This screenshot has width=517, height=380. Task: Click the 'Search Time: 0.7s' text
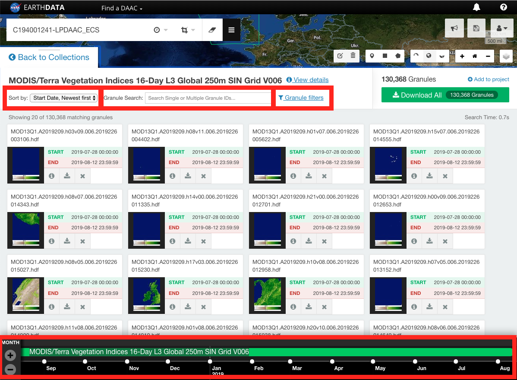487,117
